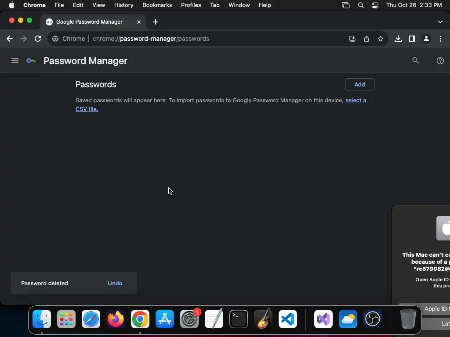Viewport: 450px width, 337px height.
Task: Open the View menu
Action: pos(98,5)
